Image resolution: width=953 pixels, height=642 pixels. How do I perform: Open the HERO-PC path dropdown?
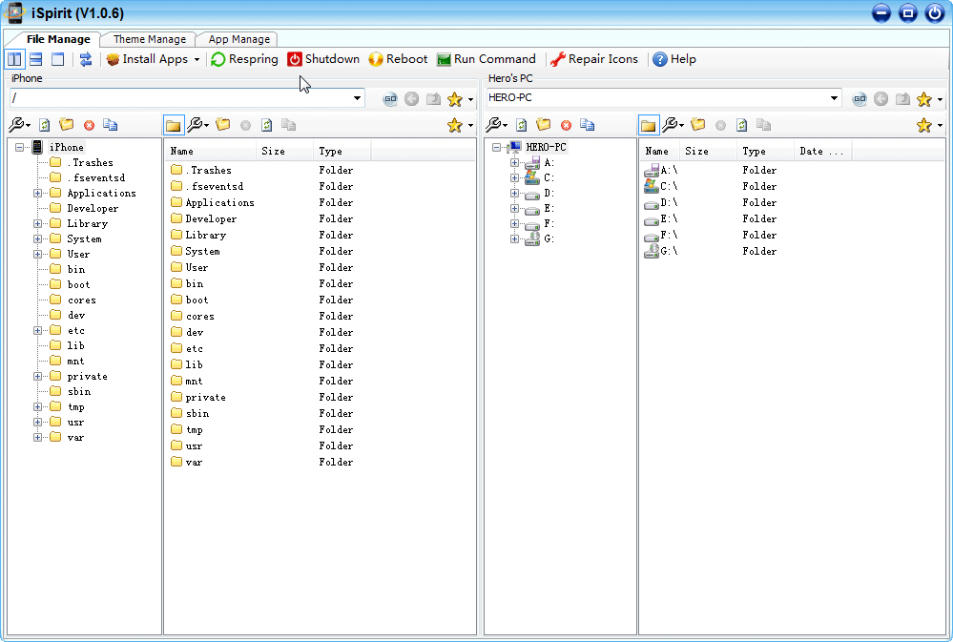point(834,98)
